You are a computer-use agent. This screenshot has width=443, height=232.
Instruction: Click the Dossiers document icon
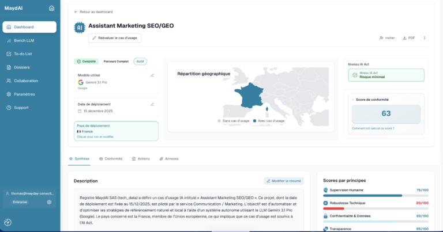[9, 67]
